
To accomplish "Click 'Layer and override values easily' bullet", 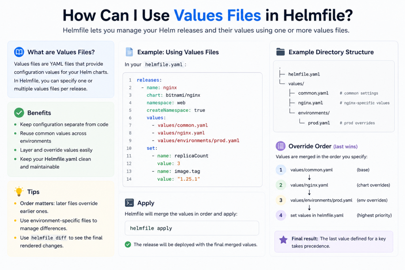I will (56, 150).
